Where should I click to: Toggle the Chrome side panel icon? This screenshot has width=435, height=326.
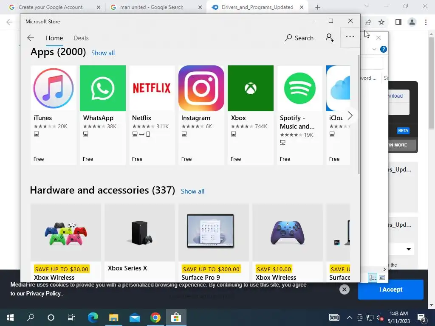click(x=398, y=22)
